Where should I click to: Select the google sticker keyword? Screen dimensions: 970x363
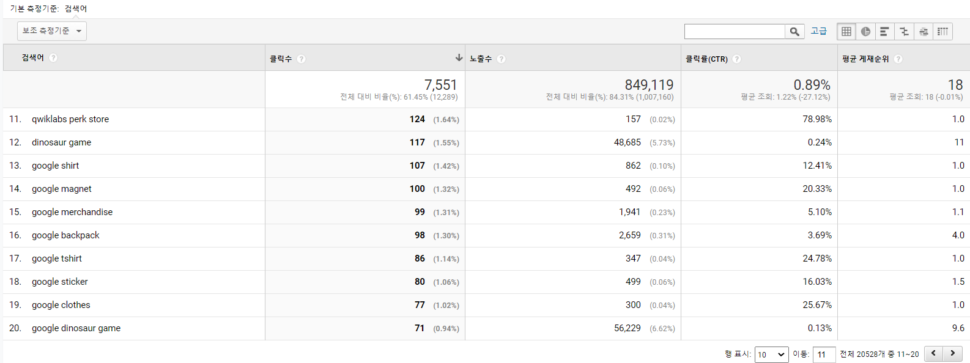coord(60,282)
